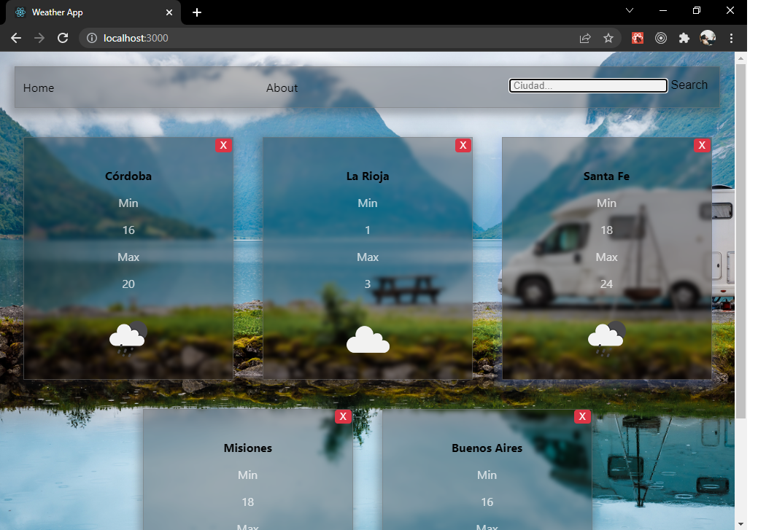Click the Search button
Screen dimensions: 758x530
[689, 85]
